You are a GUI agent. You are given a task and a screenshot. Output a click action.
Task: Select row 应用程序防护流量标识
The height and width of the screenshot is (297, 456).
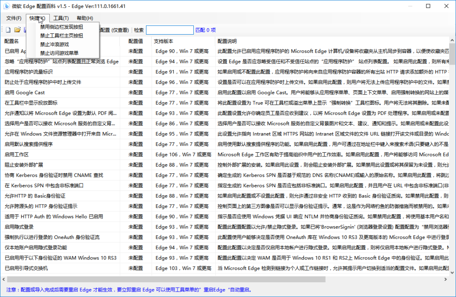tap(225, 72)
